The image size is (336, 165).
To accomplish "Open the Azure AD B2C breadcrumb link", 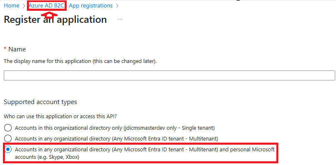I will click(46, 6).
